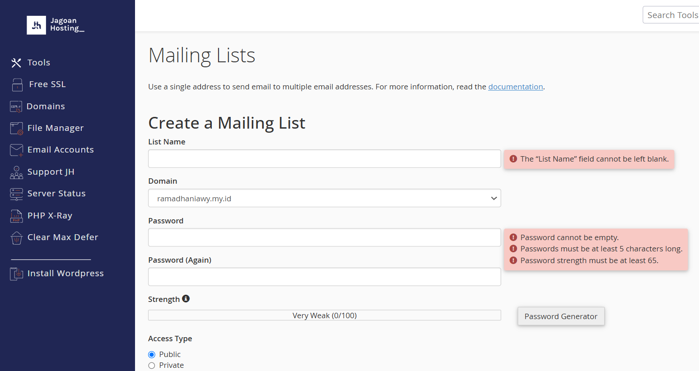The width and height of the screenshot is (699, 371).
Task: Click the Strength info icon
Action: pyautogui.click(x=186, y=299)
